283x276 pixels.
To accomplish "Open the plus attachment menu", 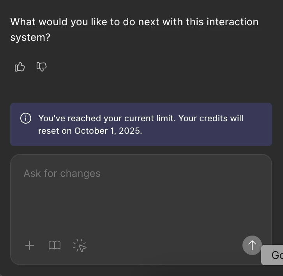I will [30, 245].
